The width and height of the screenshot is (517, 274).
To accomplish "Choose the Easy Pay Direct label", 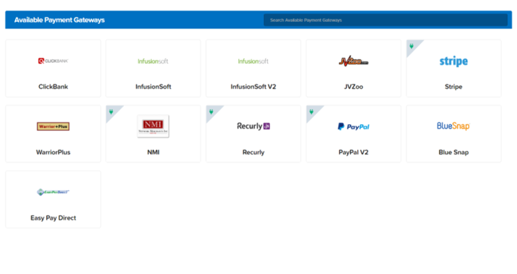I will (53, 218).
